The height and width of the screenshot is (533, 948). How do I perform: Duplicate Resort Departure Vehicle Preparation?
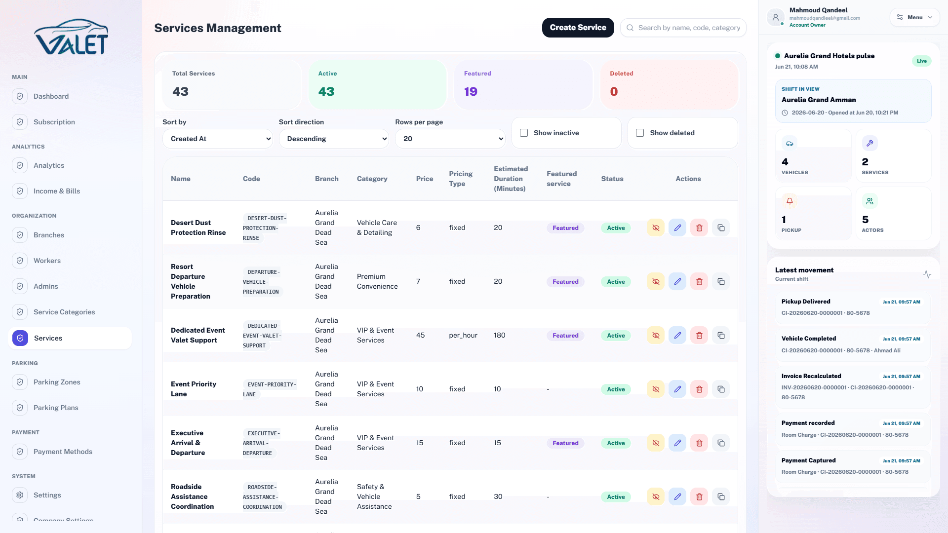click(x=721, y=281)
